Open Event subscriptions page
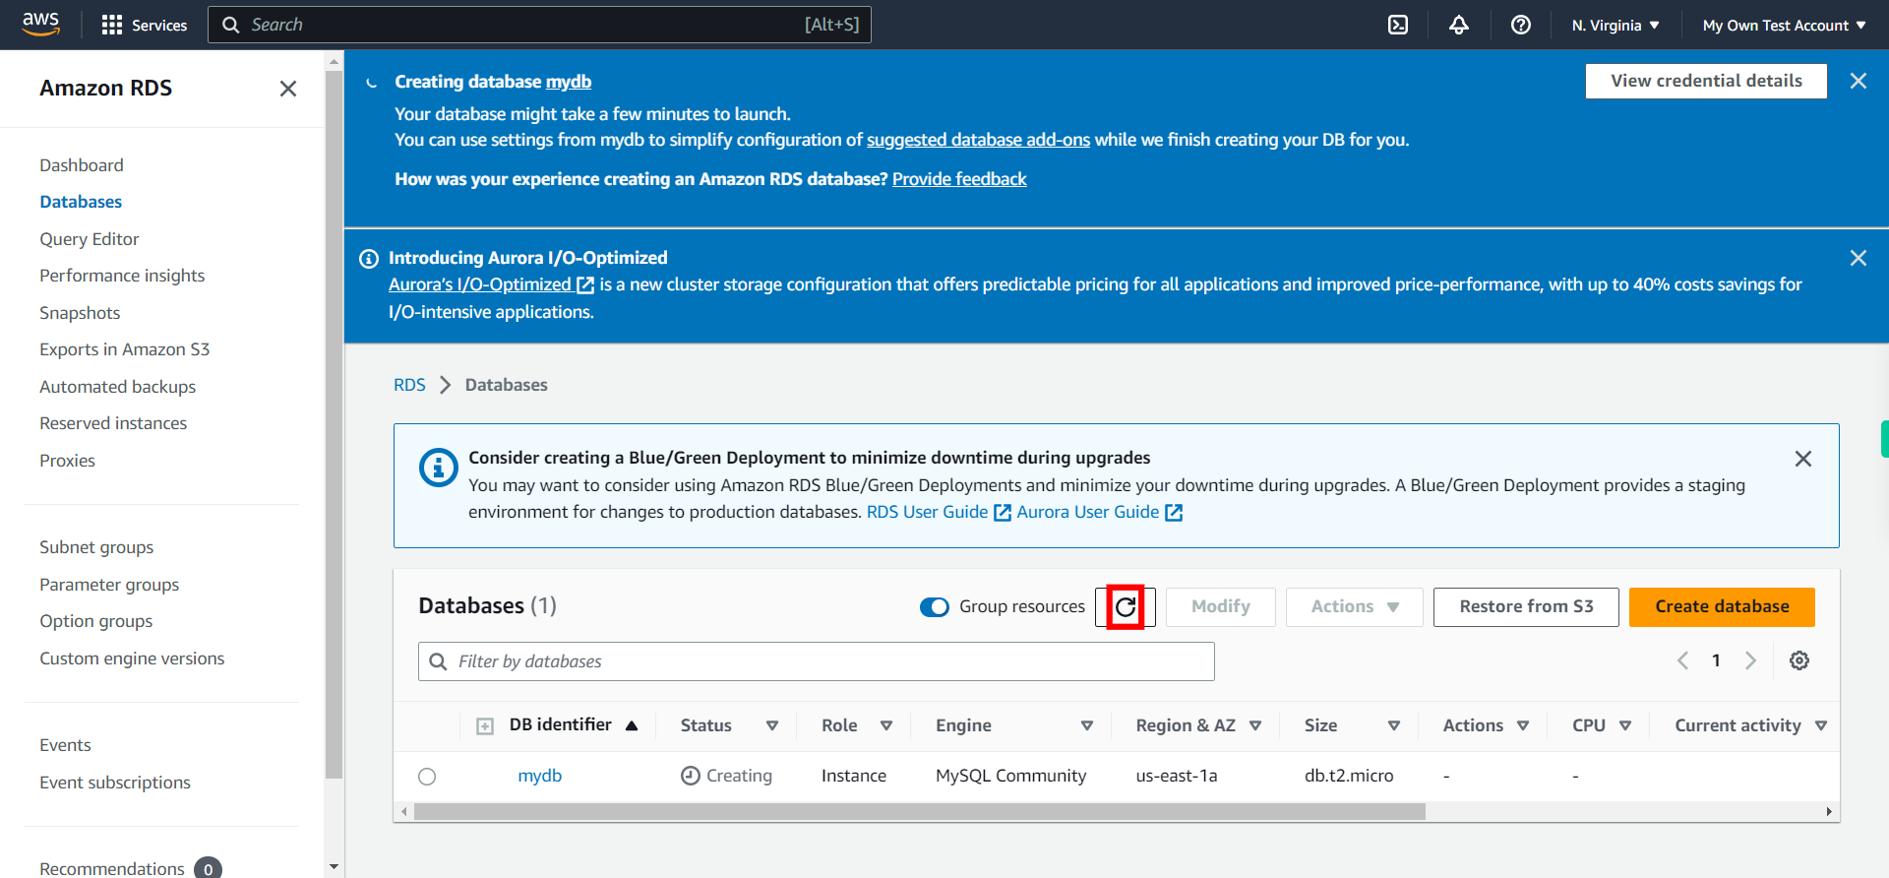 [115, 783]
